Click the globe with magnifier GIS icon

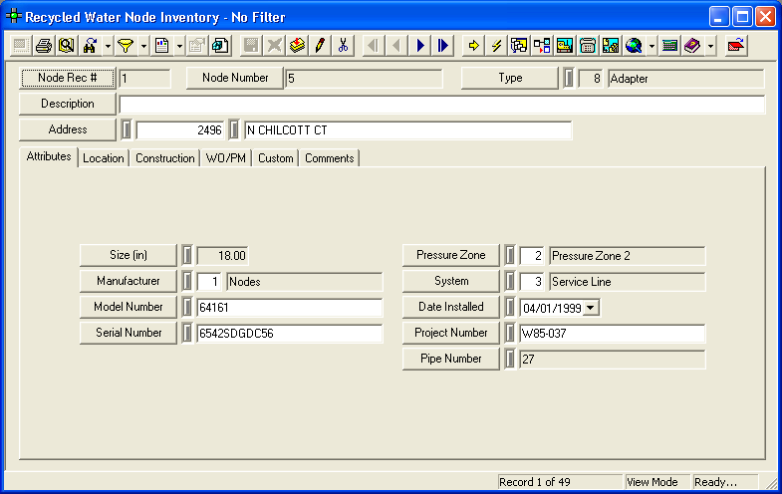pos(634,46)
